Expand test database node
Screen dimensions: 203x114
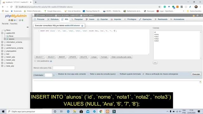[2, 54]
